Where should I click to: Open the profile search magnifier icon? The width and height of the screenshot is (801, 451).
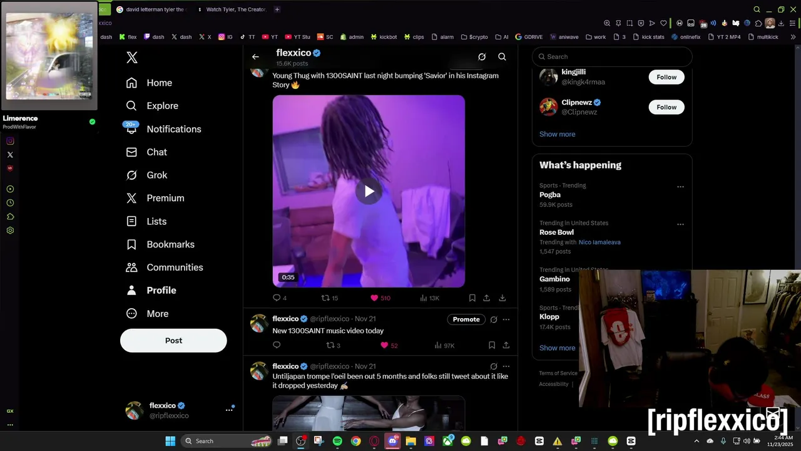502,57
